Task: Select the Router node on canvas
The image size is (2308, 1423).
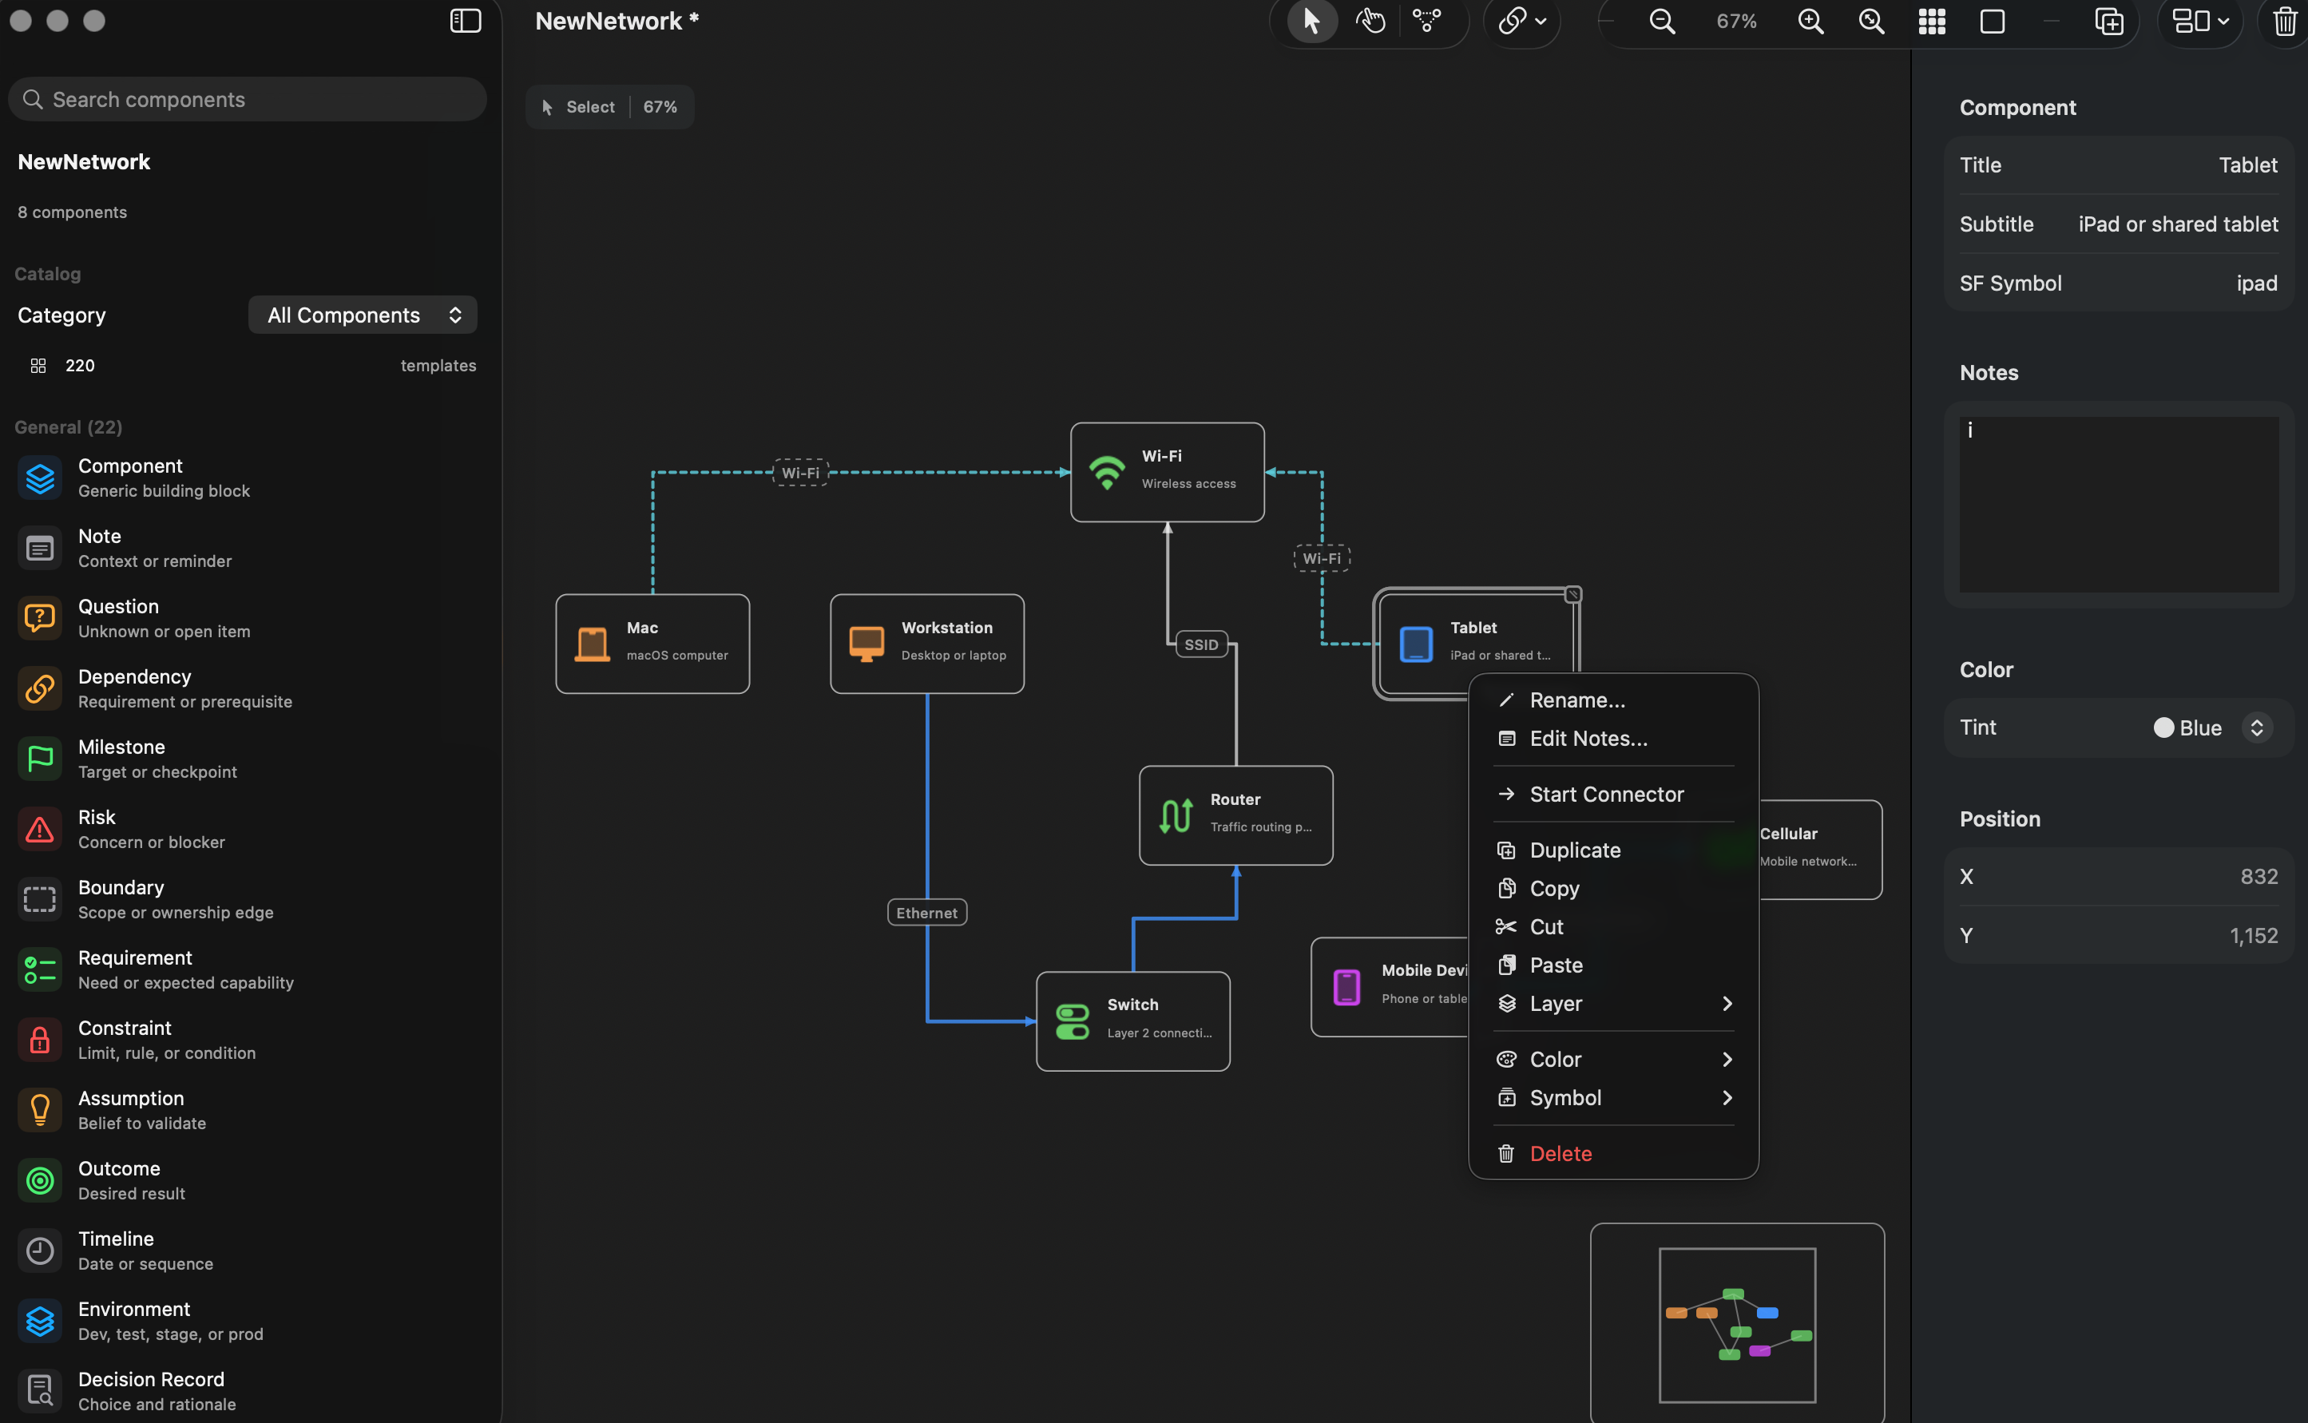Action: pyautogui.click(x=1236, y=815)
